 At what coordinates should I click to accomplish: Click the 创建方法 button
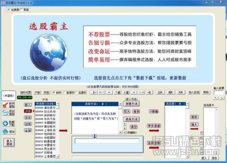(131, 104)
